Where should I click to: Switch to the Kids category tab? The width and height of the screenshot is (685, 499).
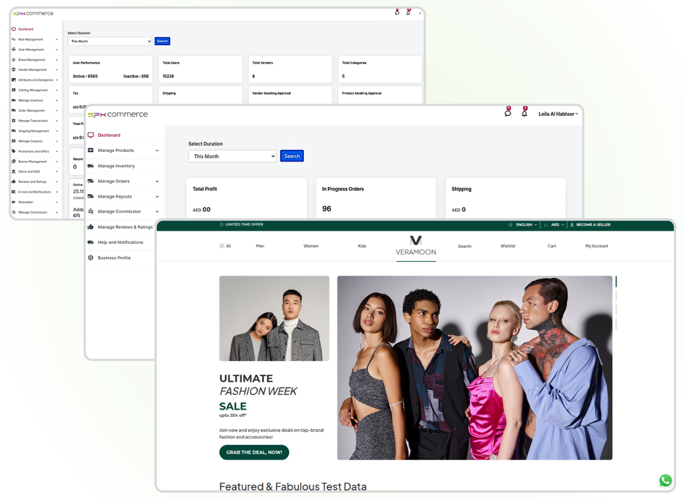click(362, 246)
